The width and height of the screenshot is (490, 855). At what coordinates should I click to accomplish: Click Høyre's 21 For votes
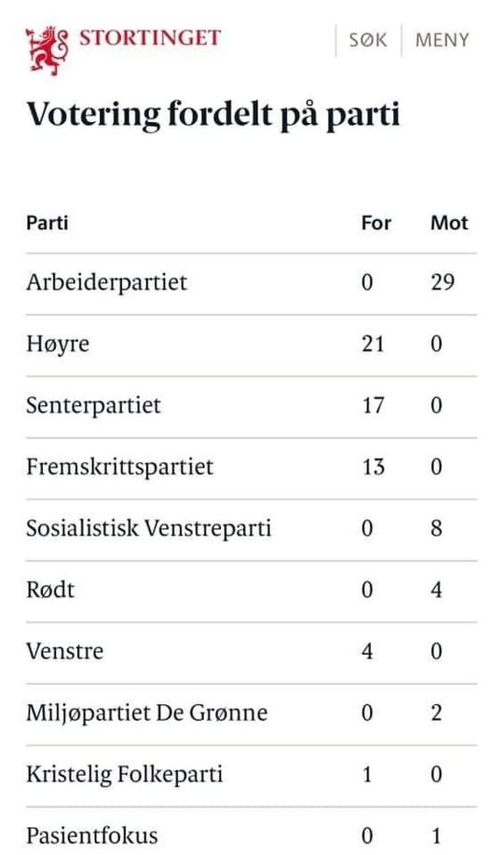click(x=373, y=344)
